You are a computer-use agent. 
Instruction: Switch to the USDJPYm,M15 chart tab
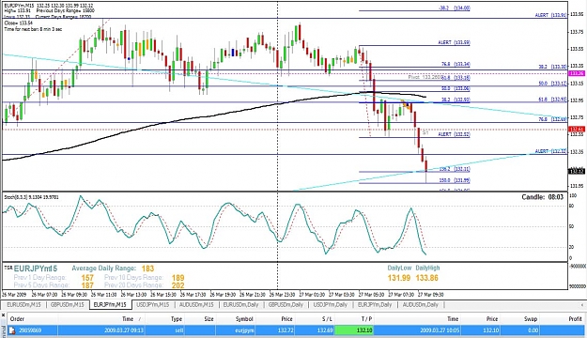click(x=153, y=305)
